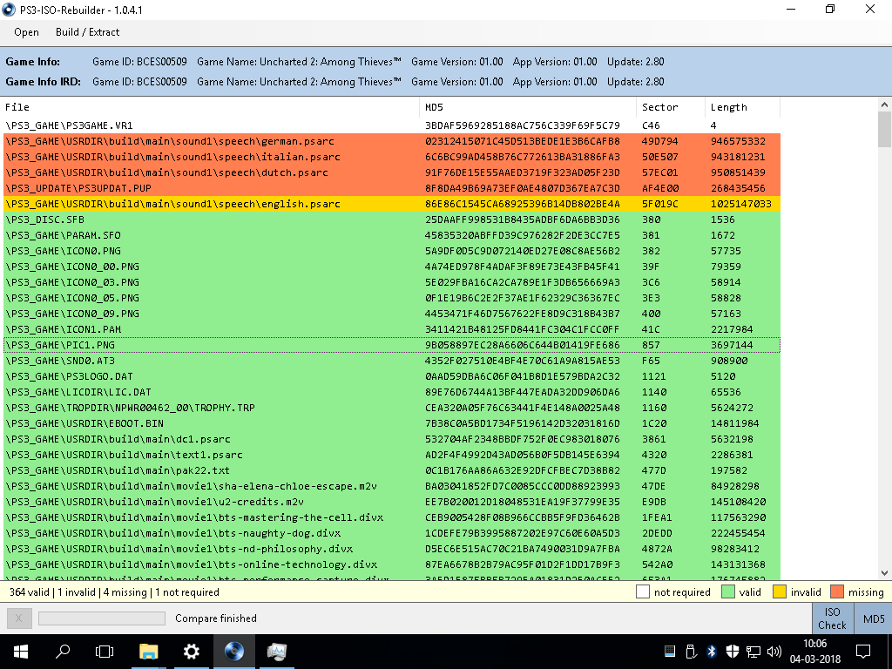Select the PIC1.PNG row

(x=391, y=345)
